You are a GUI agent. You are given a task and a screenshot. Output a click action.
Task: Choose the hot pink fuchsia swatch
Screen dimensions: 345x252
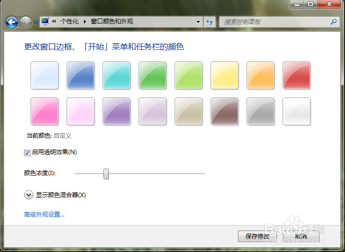(44, 111)
